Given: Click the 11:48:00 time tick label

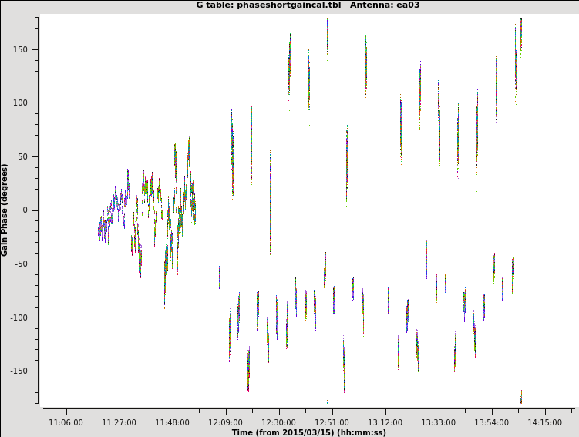Looking at the screenshot, I should pos(173,422).
